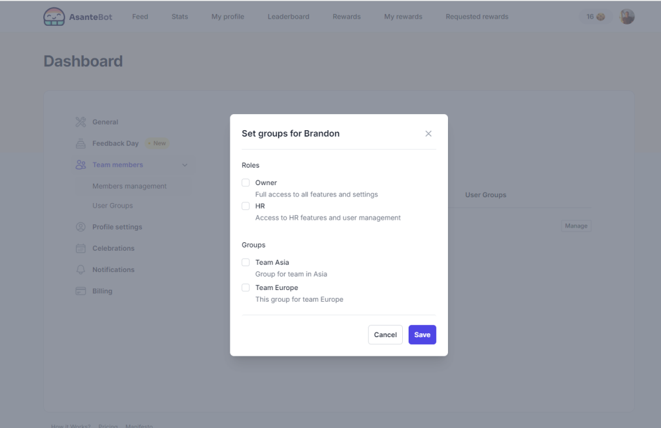
Task: Collapse the Team members chevron
Action: [185, 165]
